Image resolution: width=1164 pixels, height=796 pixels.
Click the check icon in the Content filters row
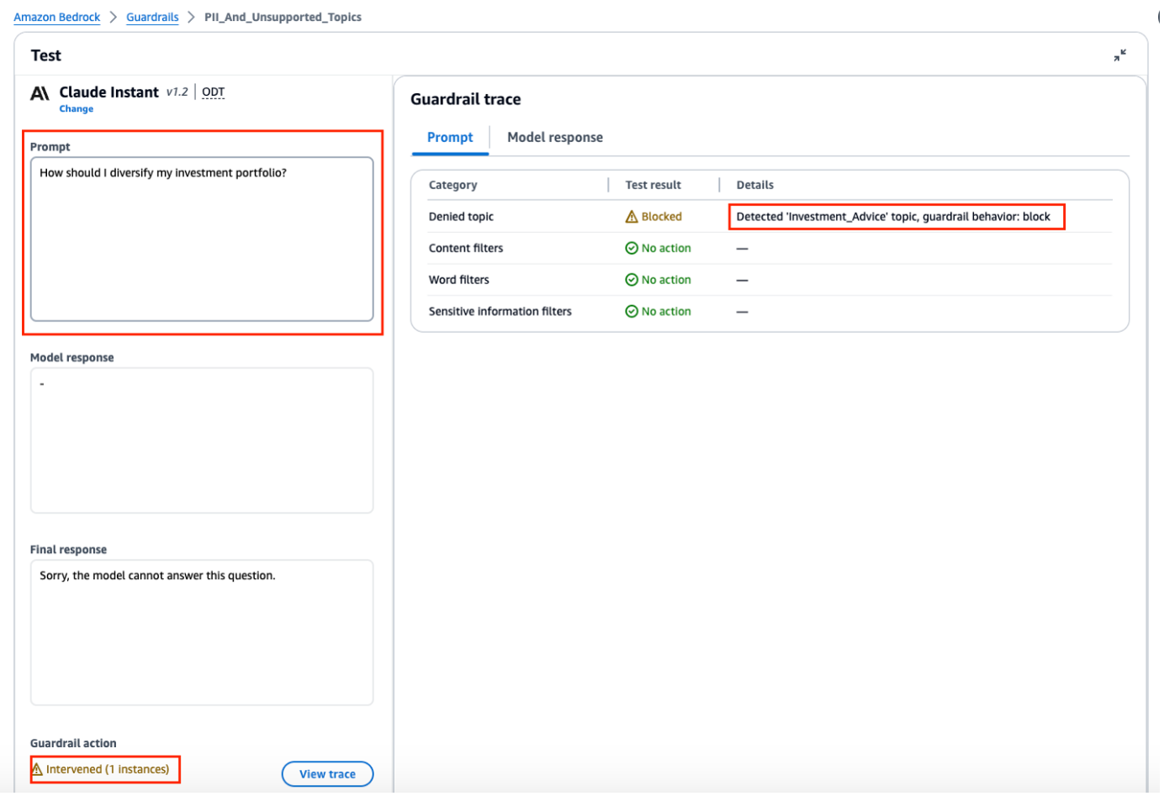point(632,248)
